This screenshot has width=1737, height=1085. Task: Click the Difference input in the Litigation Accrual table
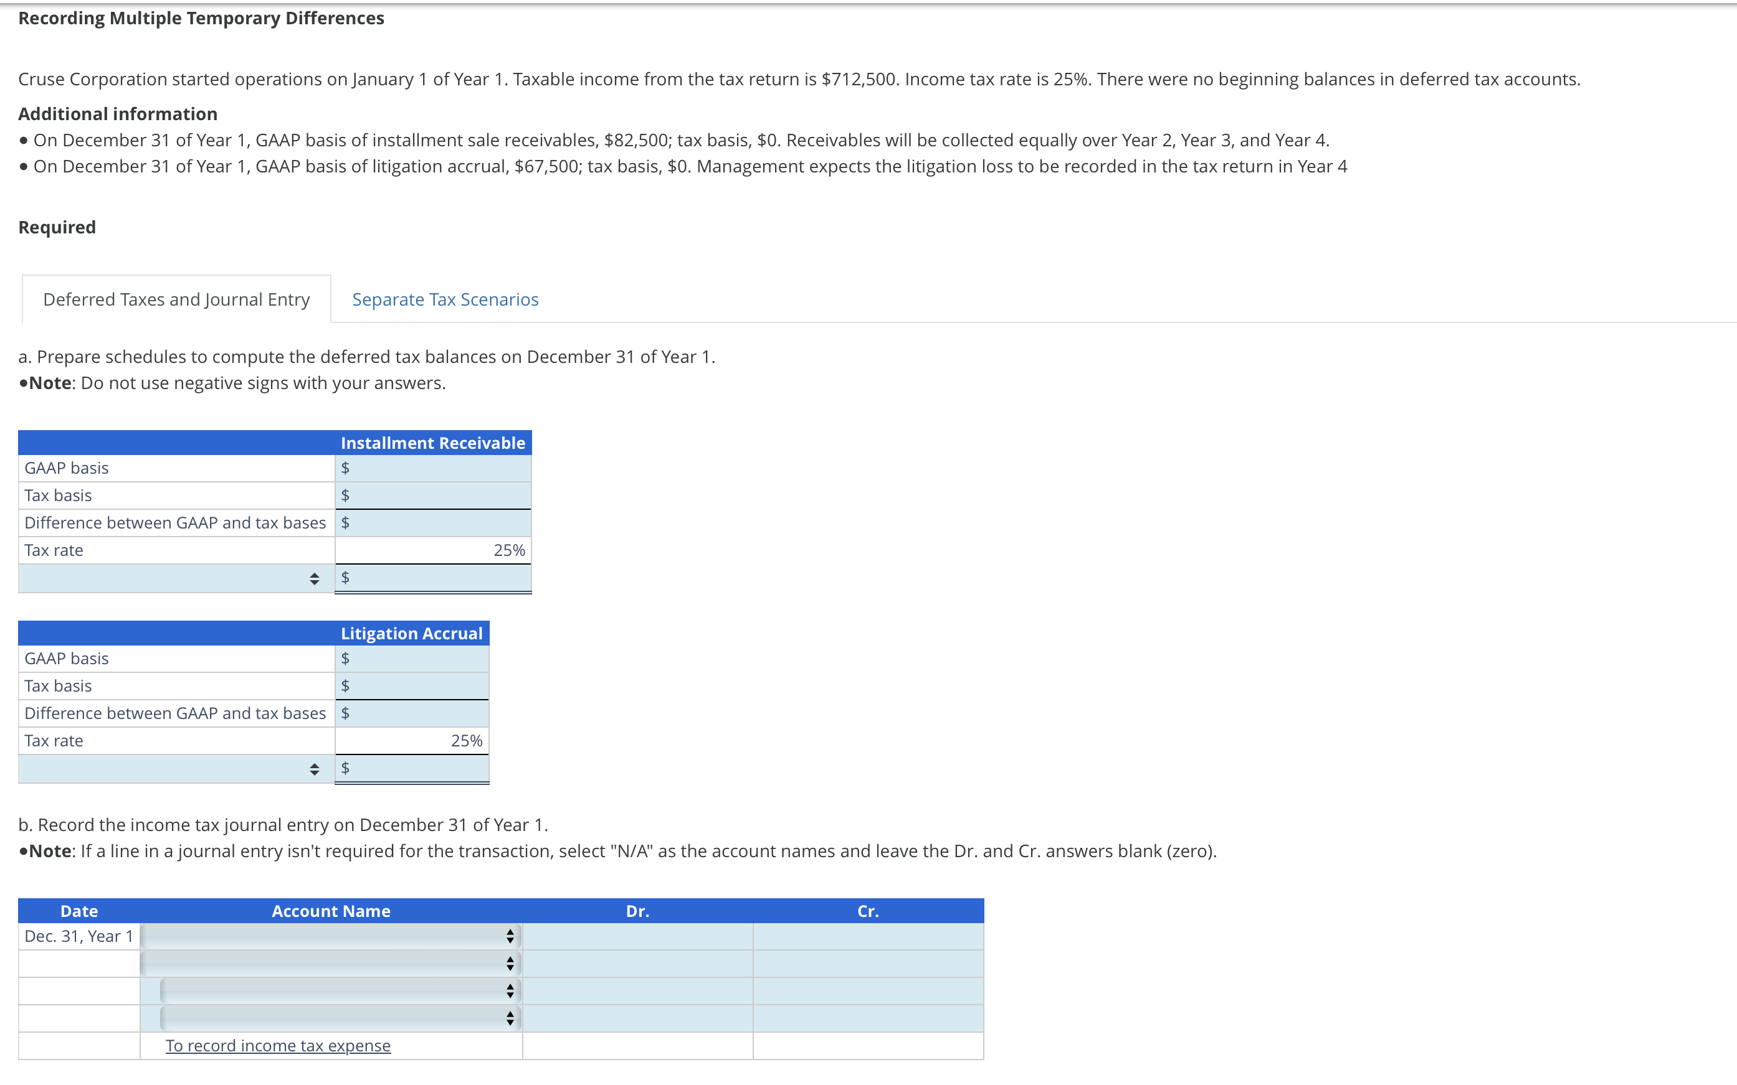pos(413,713)
